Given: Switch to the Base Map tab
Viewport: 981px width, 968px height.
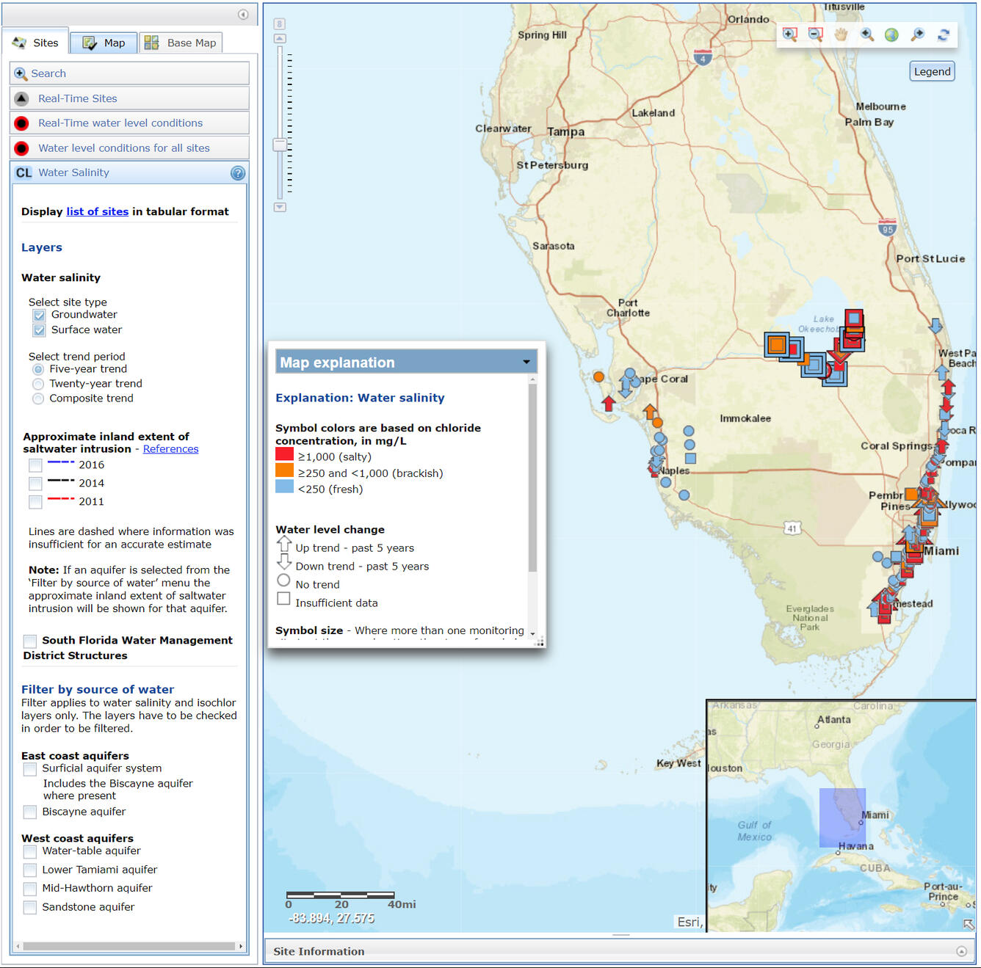Looking at the screenshot, I should pyautogui.click(x=181, y=42).
